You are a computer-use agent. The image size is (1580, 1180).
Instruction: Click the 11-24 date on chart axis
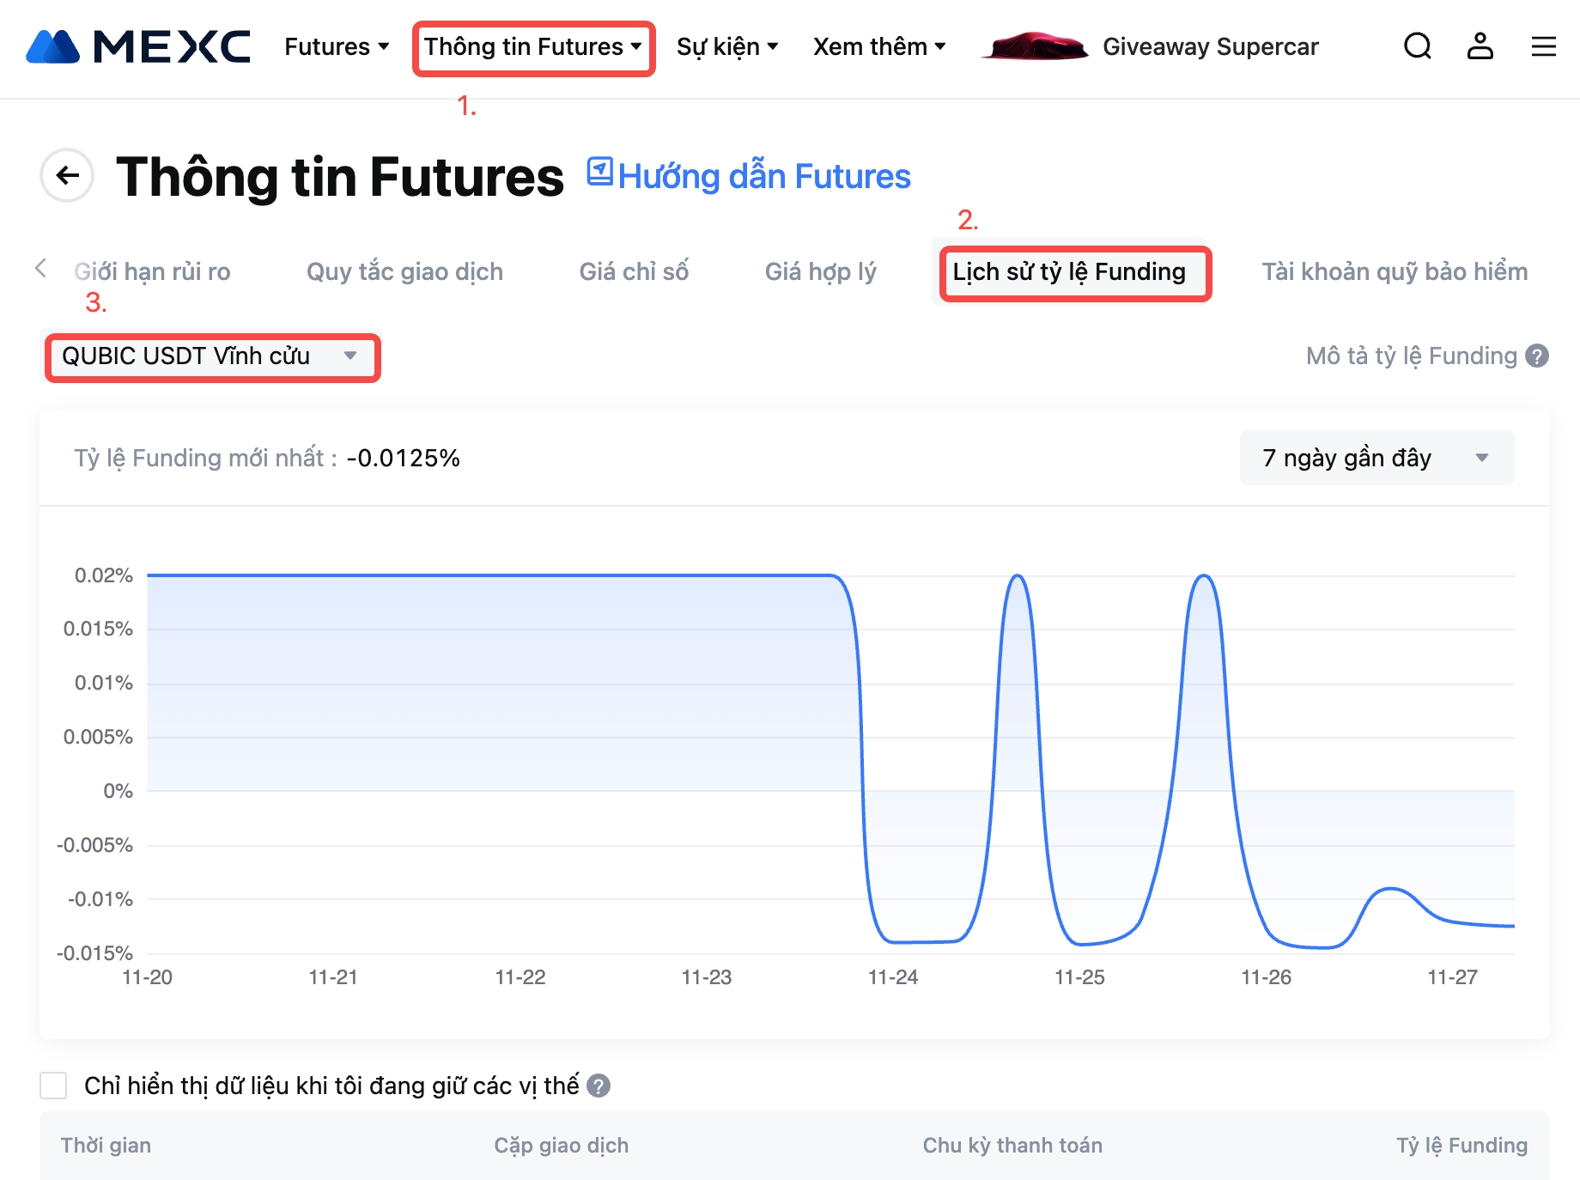tap(892, 977)
